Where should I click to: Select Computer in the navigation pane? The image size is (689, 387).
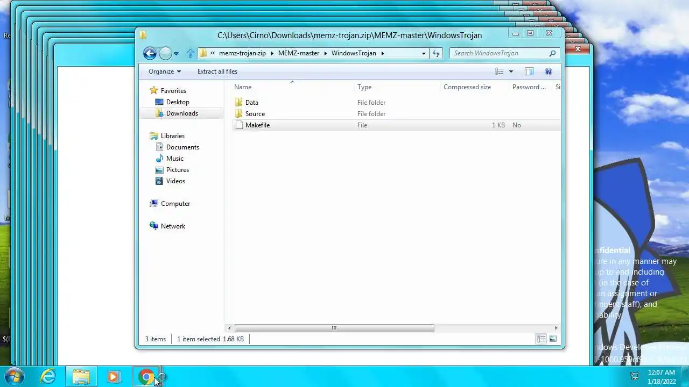pyautogui.click(x=175, y=204)
